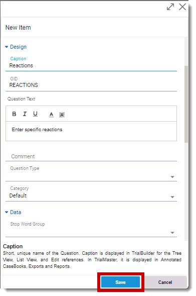Click the Cancel button
This screenshot has height=296, width=196.
165,282
